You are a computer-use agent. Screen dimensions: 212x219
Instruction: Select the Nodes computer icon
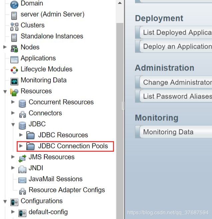click(14, 49)
